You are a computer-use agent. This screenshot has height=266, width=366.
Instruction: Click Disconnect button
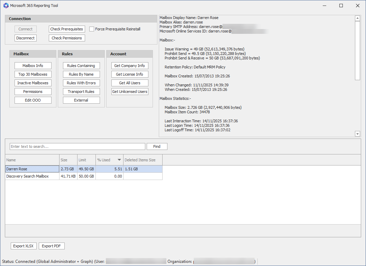[26, 38]
